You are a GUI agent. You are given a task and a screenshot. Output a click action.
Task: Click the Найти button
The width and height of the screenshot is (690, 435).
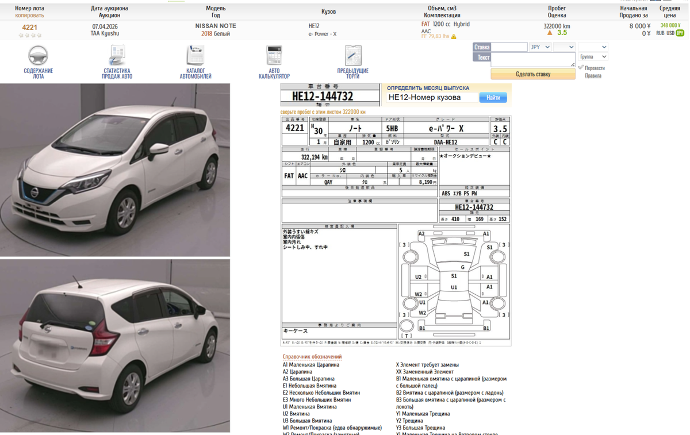pos(493,98)
